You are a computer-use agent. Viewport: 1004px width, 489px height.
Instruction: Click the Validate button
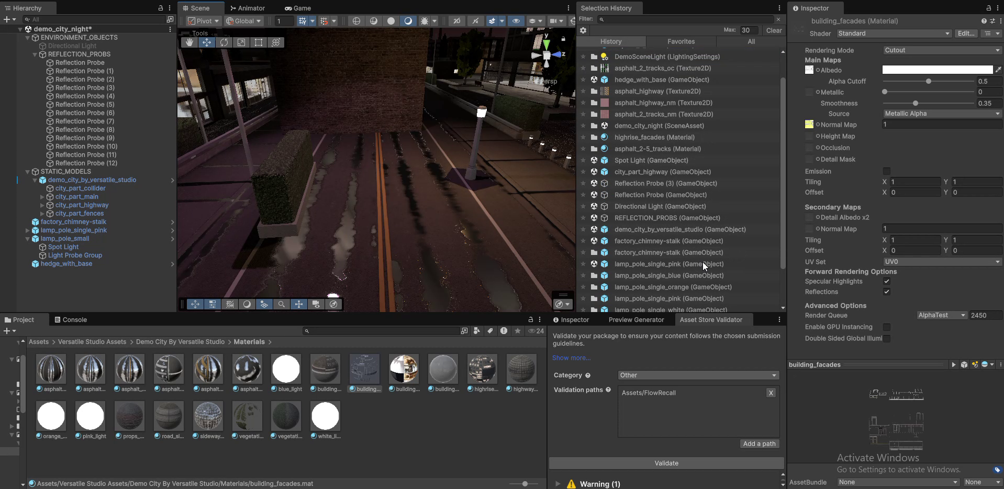point(666,463)
